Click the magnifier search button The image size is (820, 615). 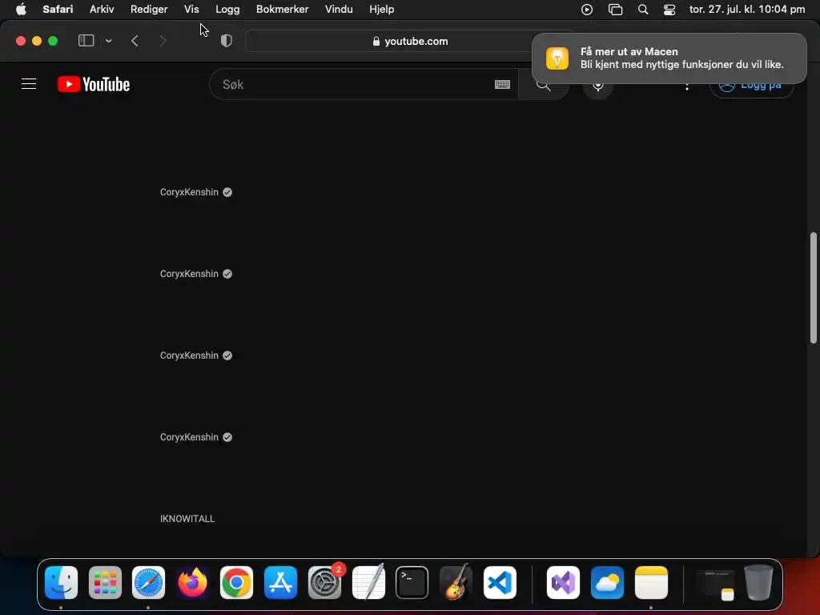544,85
